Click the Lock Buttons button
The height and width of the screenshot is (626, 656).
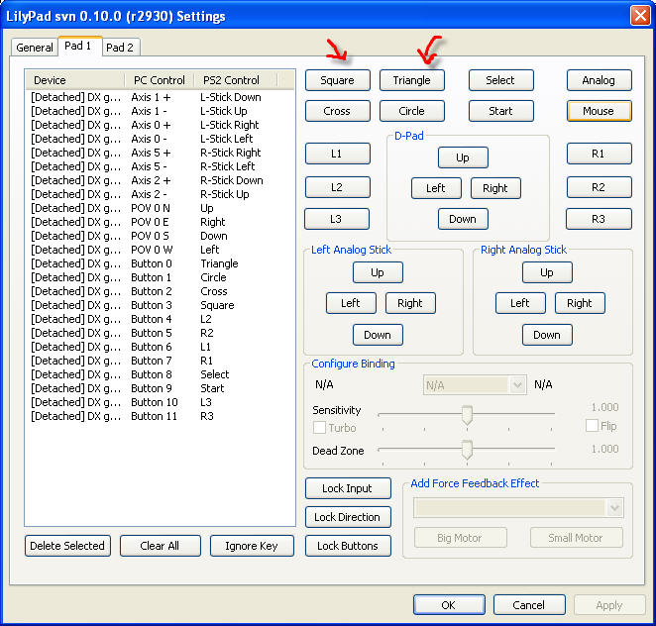pos(348,546)
